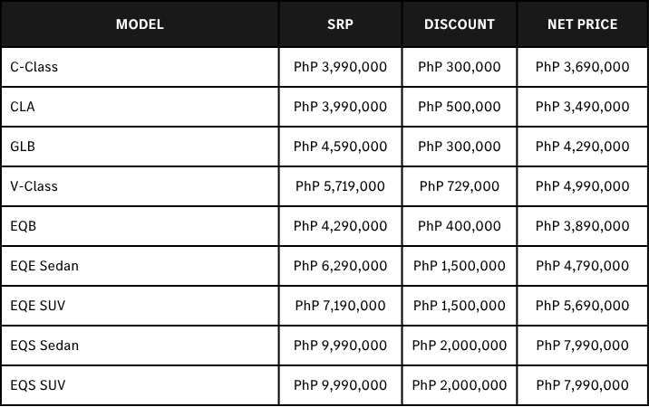Select the EQS Sedan row label

[44, 345]
